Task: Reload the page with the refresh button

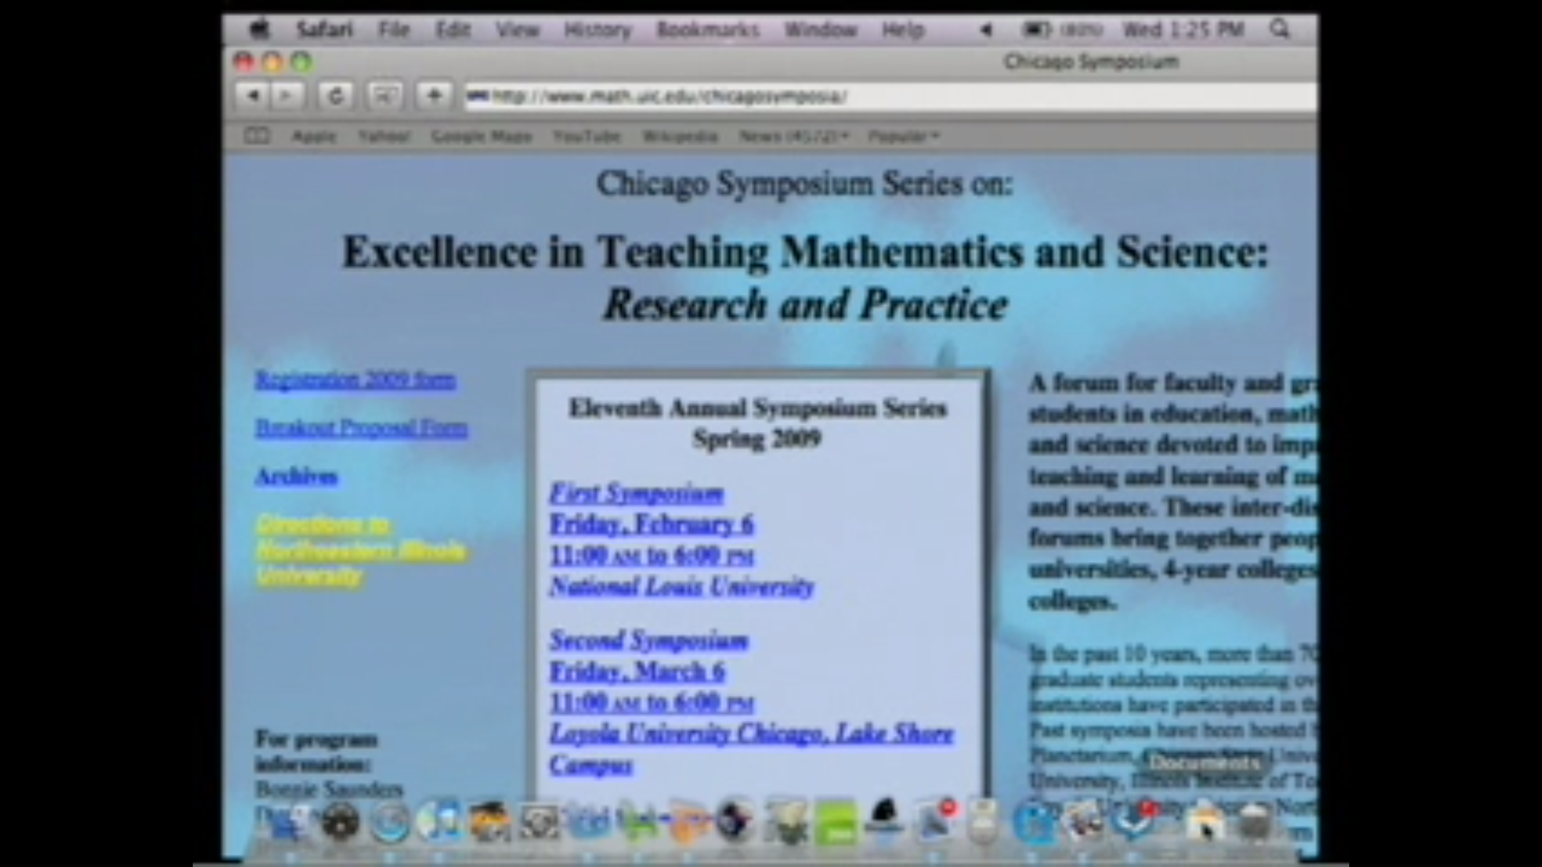Action: [x=335, y=96]
